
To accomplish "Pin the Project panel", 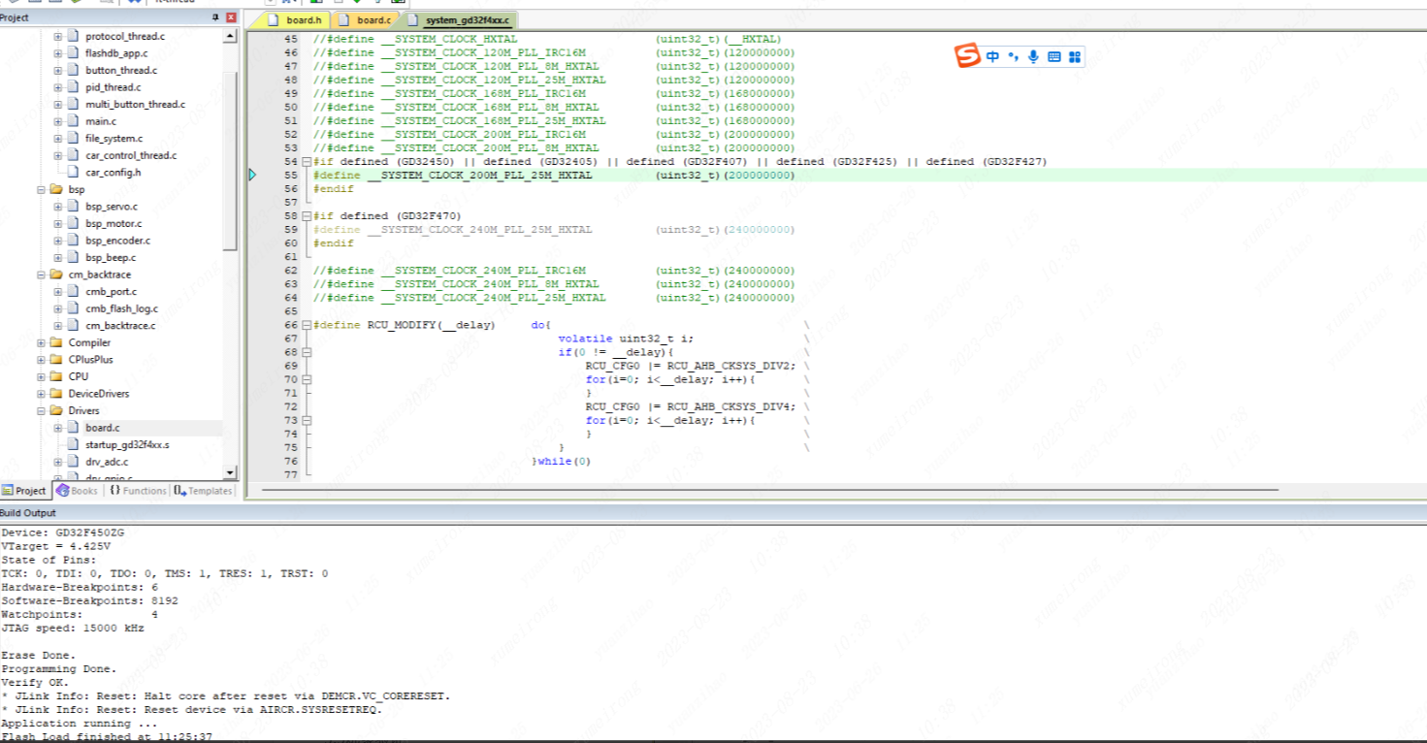I will coord(215,17).
